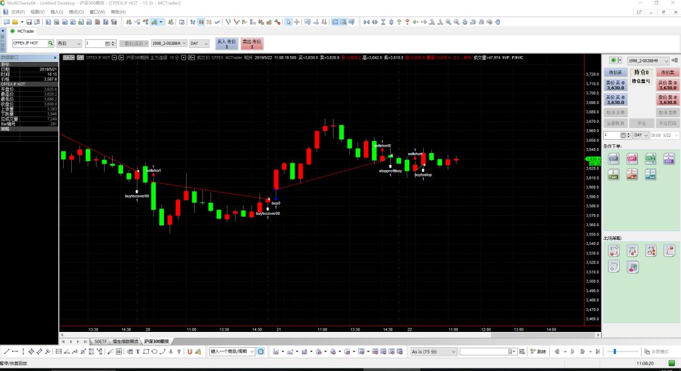Save workspace using the floppy disk icon
This screenshot has width=681, height=371.
[x=28, y=21]
